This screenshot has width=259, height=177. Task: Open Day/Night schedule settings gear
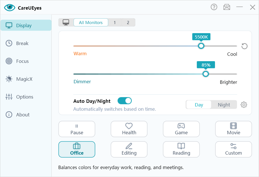(244, 105)
